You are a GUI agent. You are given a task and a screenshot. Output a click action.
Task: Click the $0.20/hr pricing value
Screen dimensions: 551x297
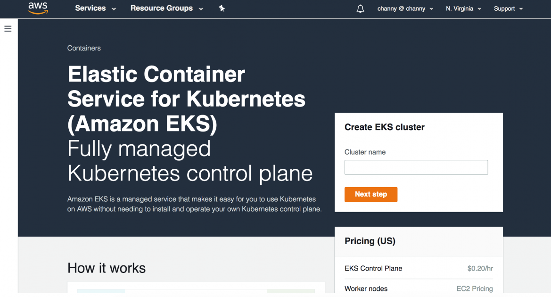click(480, 268)
